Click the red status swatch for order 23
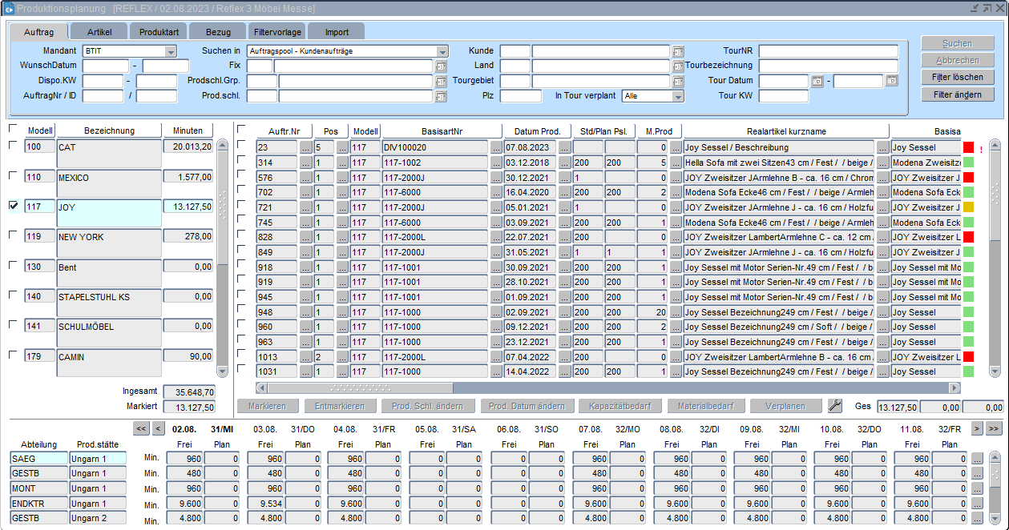 [968, 147]
